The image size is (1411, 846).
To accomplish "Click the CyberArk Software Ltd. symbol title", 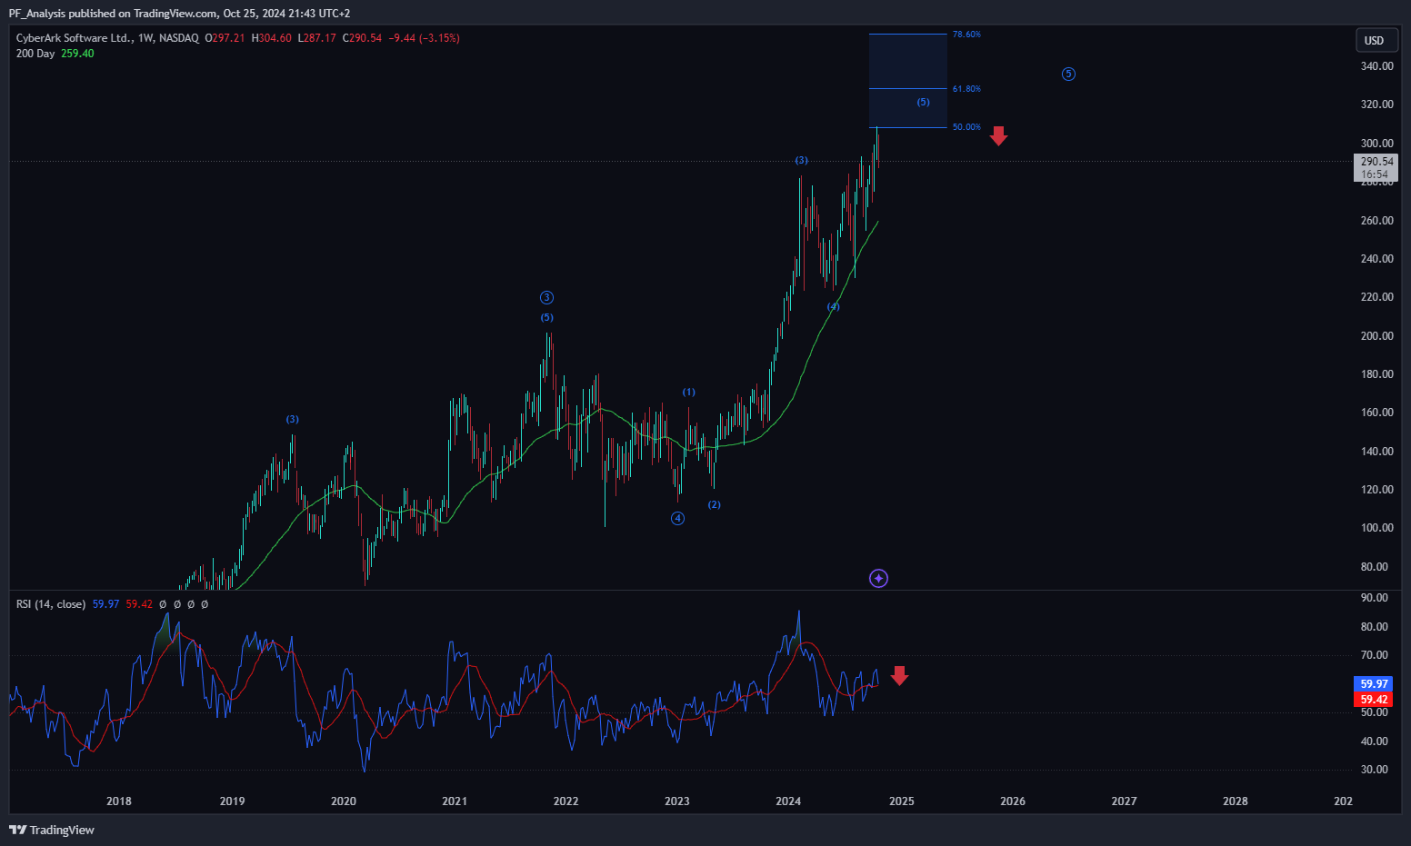I will tap(75, 37).
